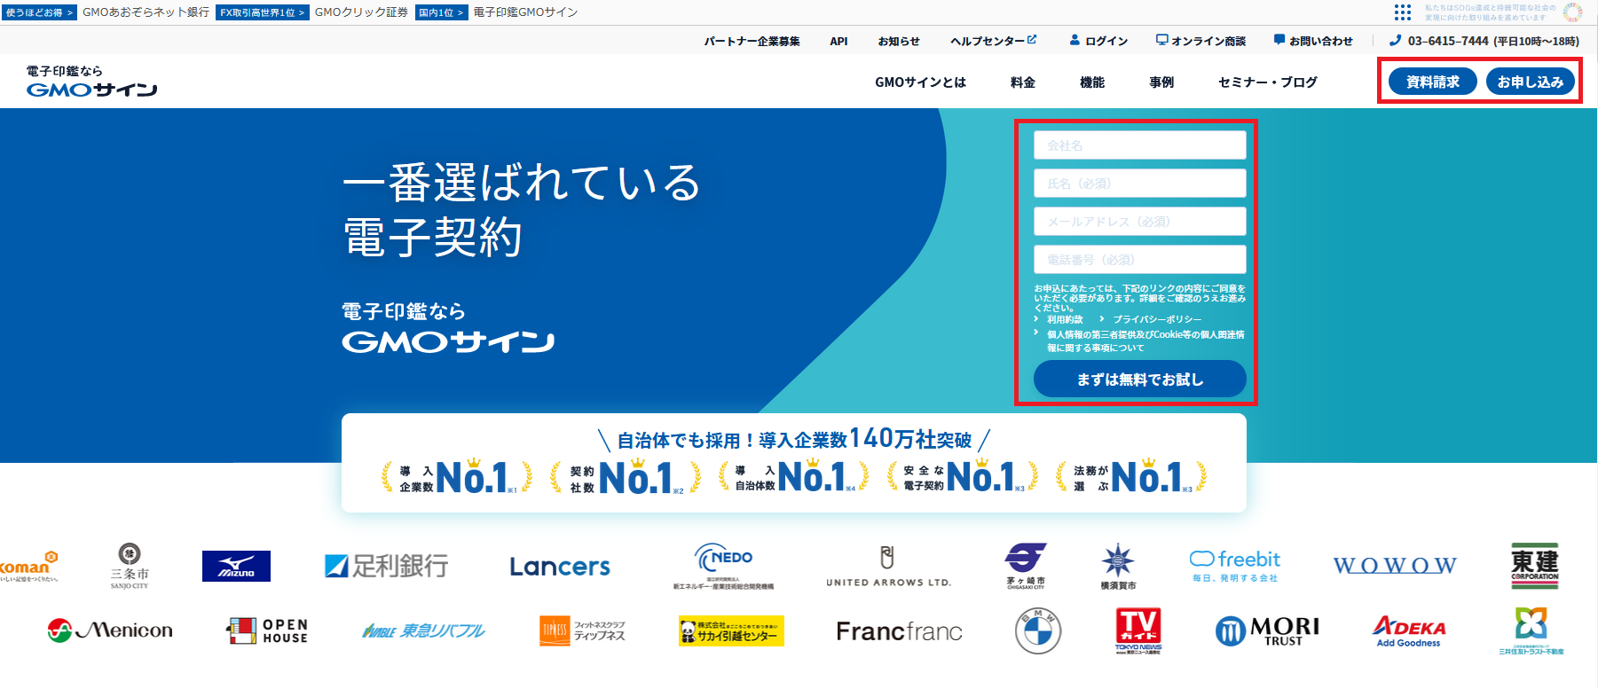
Task: Click the 国内1位 blue tag
Action: (x=441, y=12)
